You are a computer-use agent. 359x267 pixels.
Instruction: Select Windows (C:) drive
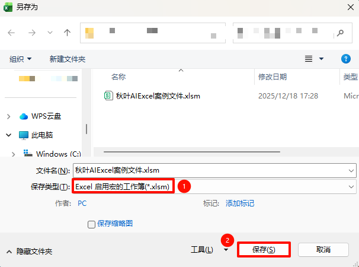coord(59,154)
